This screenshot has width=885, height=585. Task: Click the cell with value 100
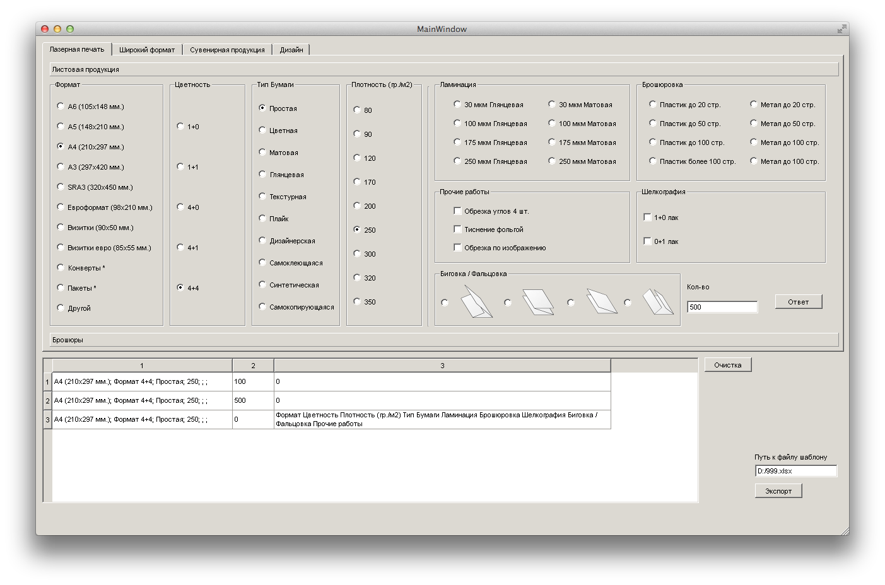tap(253, 381)
